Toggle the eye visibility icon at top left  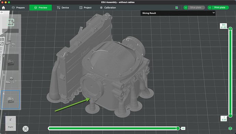(x=2, y=12)
